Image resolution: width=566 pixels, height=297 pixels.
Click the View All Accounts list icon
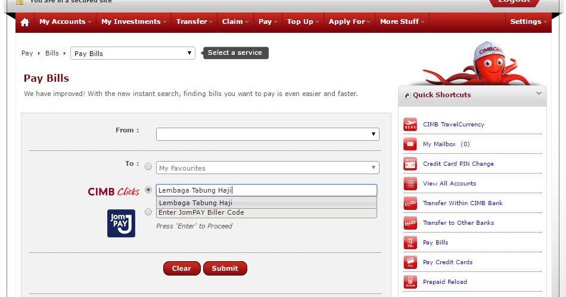(410, 184)
